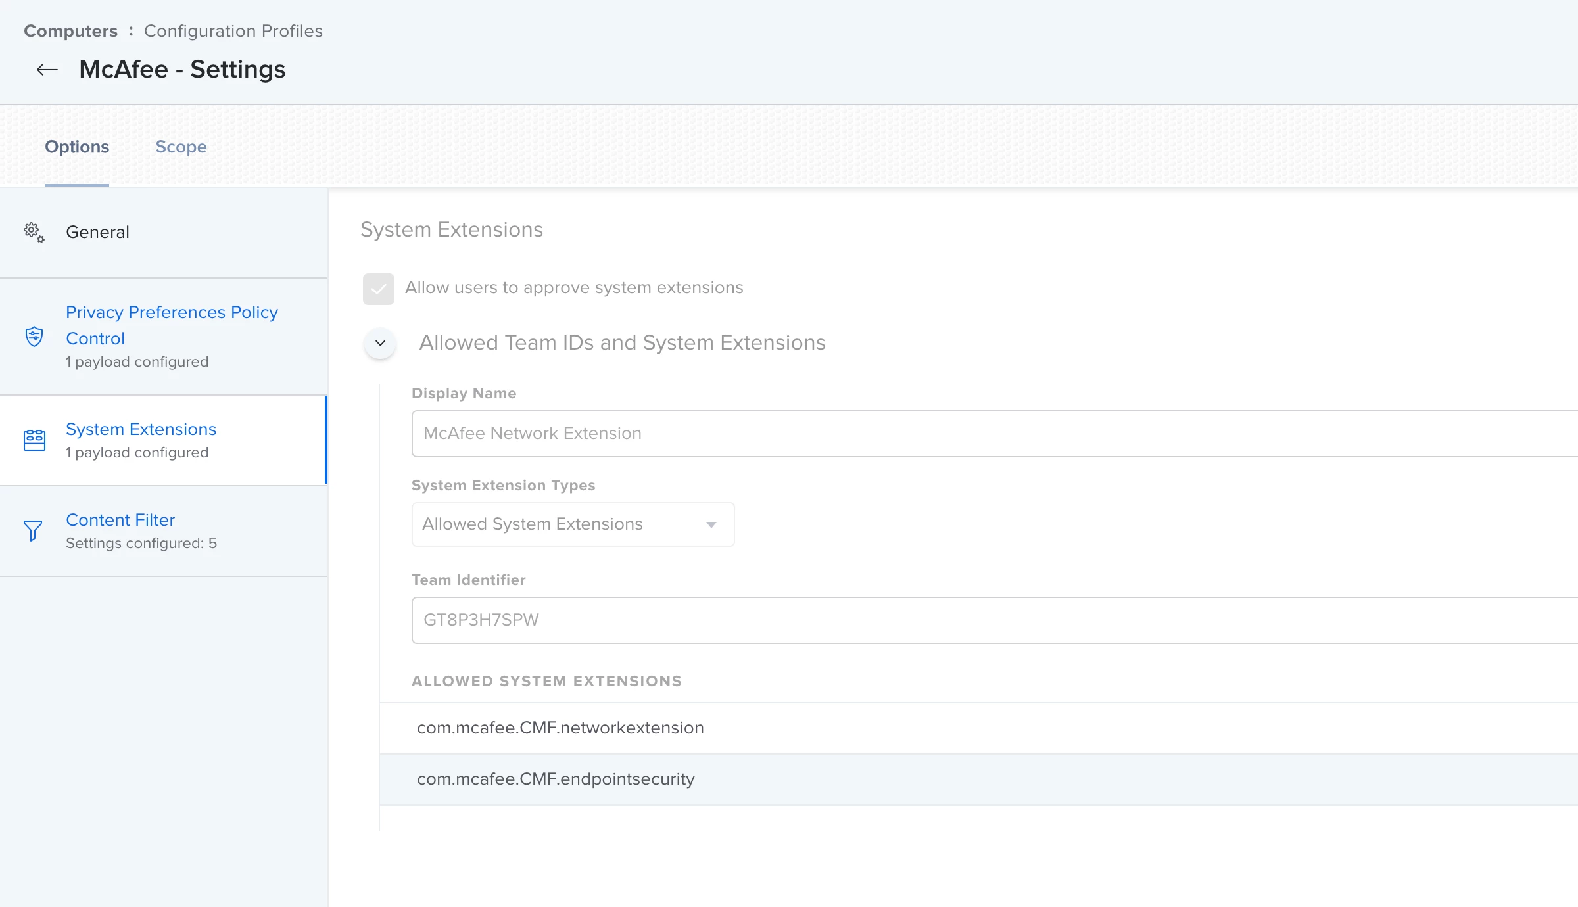Image resolution: width=1578 pixels, height=907 pixels.
Task: Click the Team Identifier field with GT8P3H7SPW
Action: (994, 620)
